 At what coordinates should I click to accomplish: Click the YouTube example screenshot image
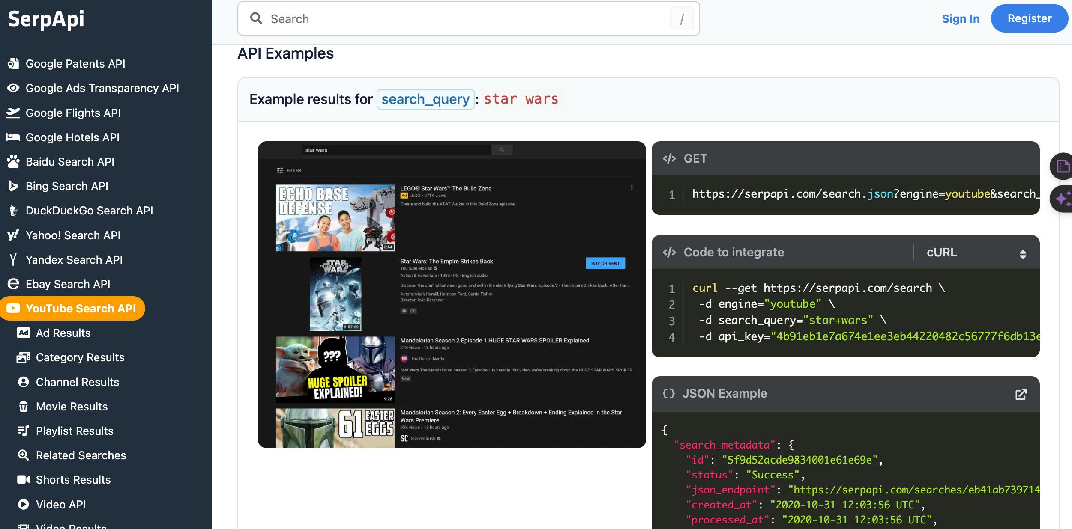(x=452, y=295)
